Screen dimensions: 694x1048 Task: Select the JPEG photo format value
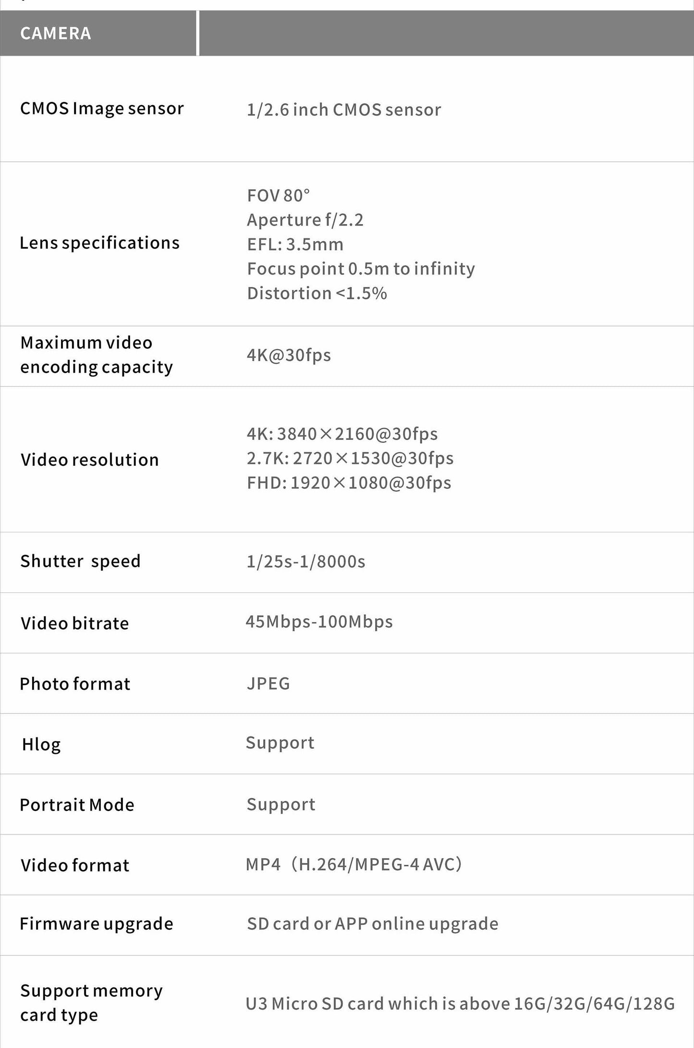(268, 684)
